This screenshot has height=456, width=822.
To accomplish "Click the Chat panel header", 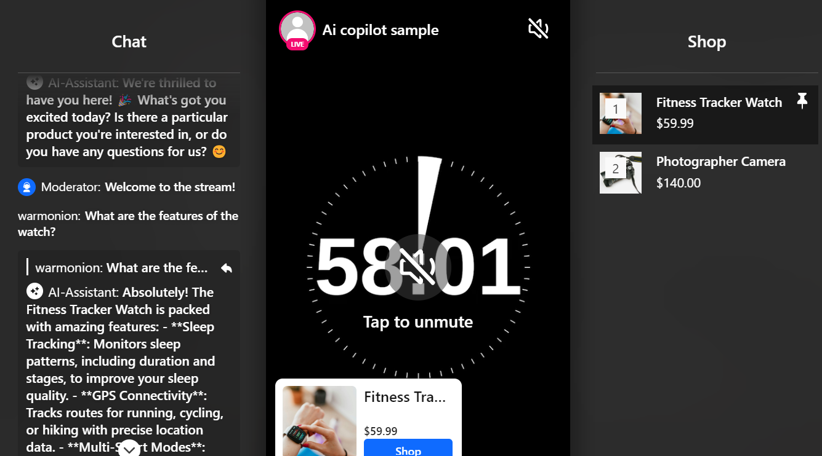I will [129, 42].
